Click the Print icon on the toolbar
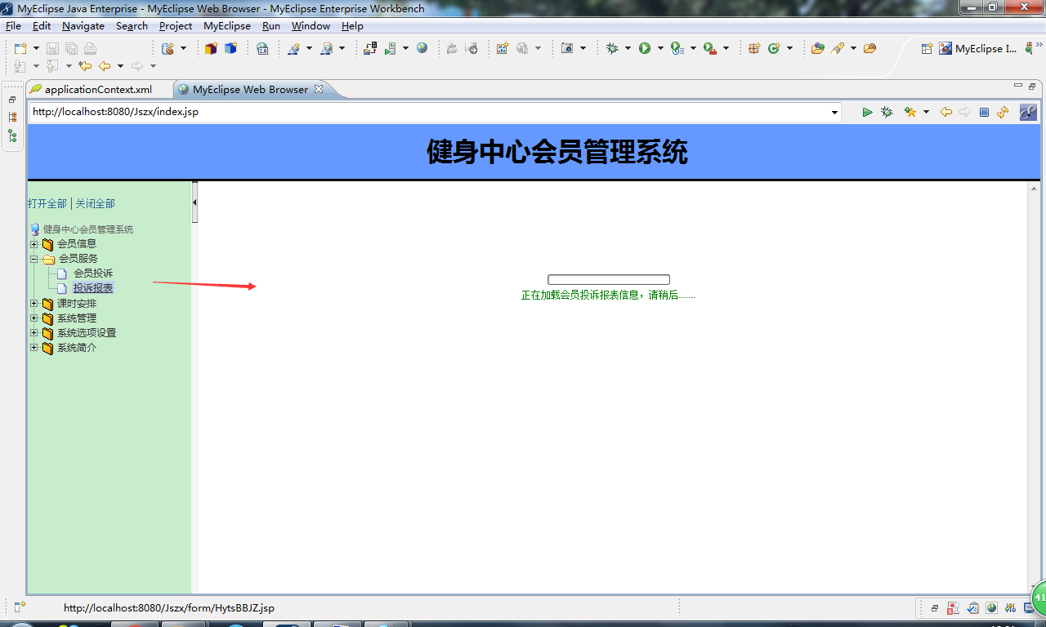 [90, 48]
